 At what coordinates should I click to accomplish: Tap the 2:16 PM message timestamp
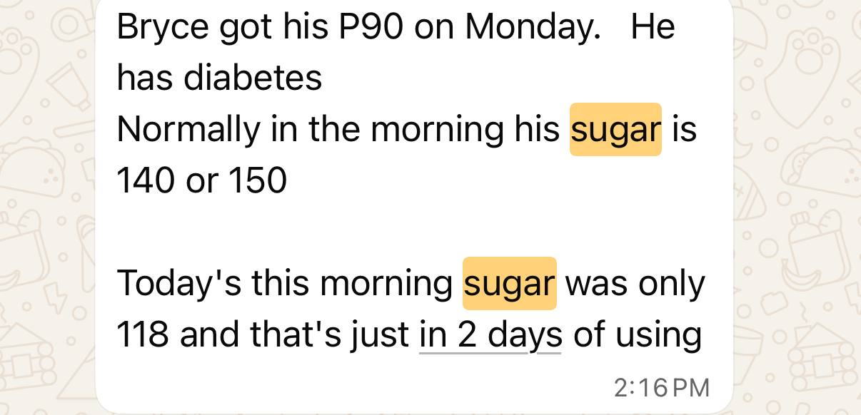click(x=661, y=387)
